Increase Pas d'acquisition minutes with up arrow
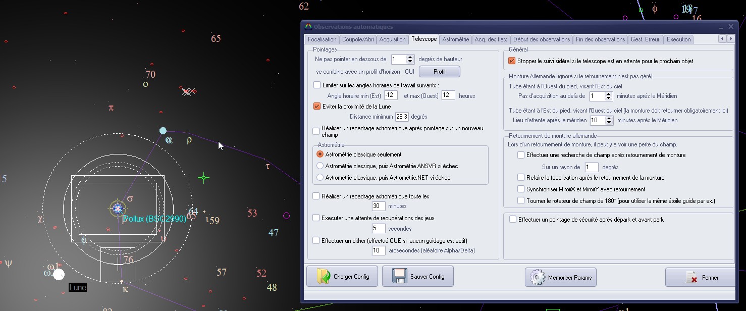Viewport: 746px width, 311px height. [608, 93]
